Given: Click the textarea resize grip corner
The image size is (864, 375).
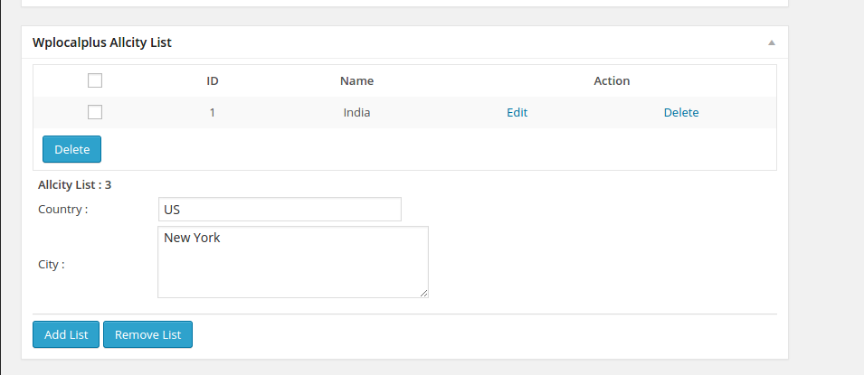Looking at the screenshot, I should tap(423, 294).
